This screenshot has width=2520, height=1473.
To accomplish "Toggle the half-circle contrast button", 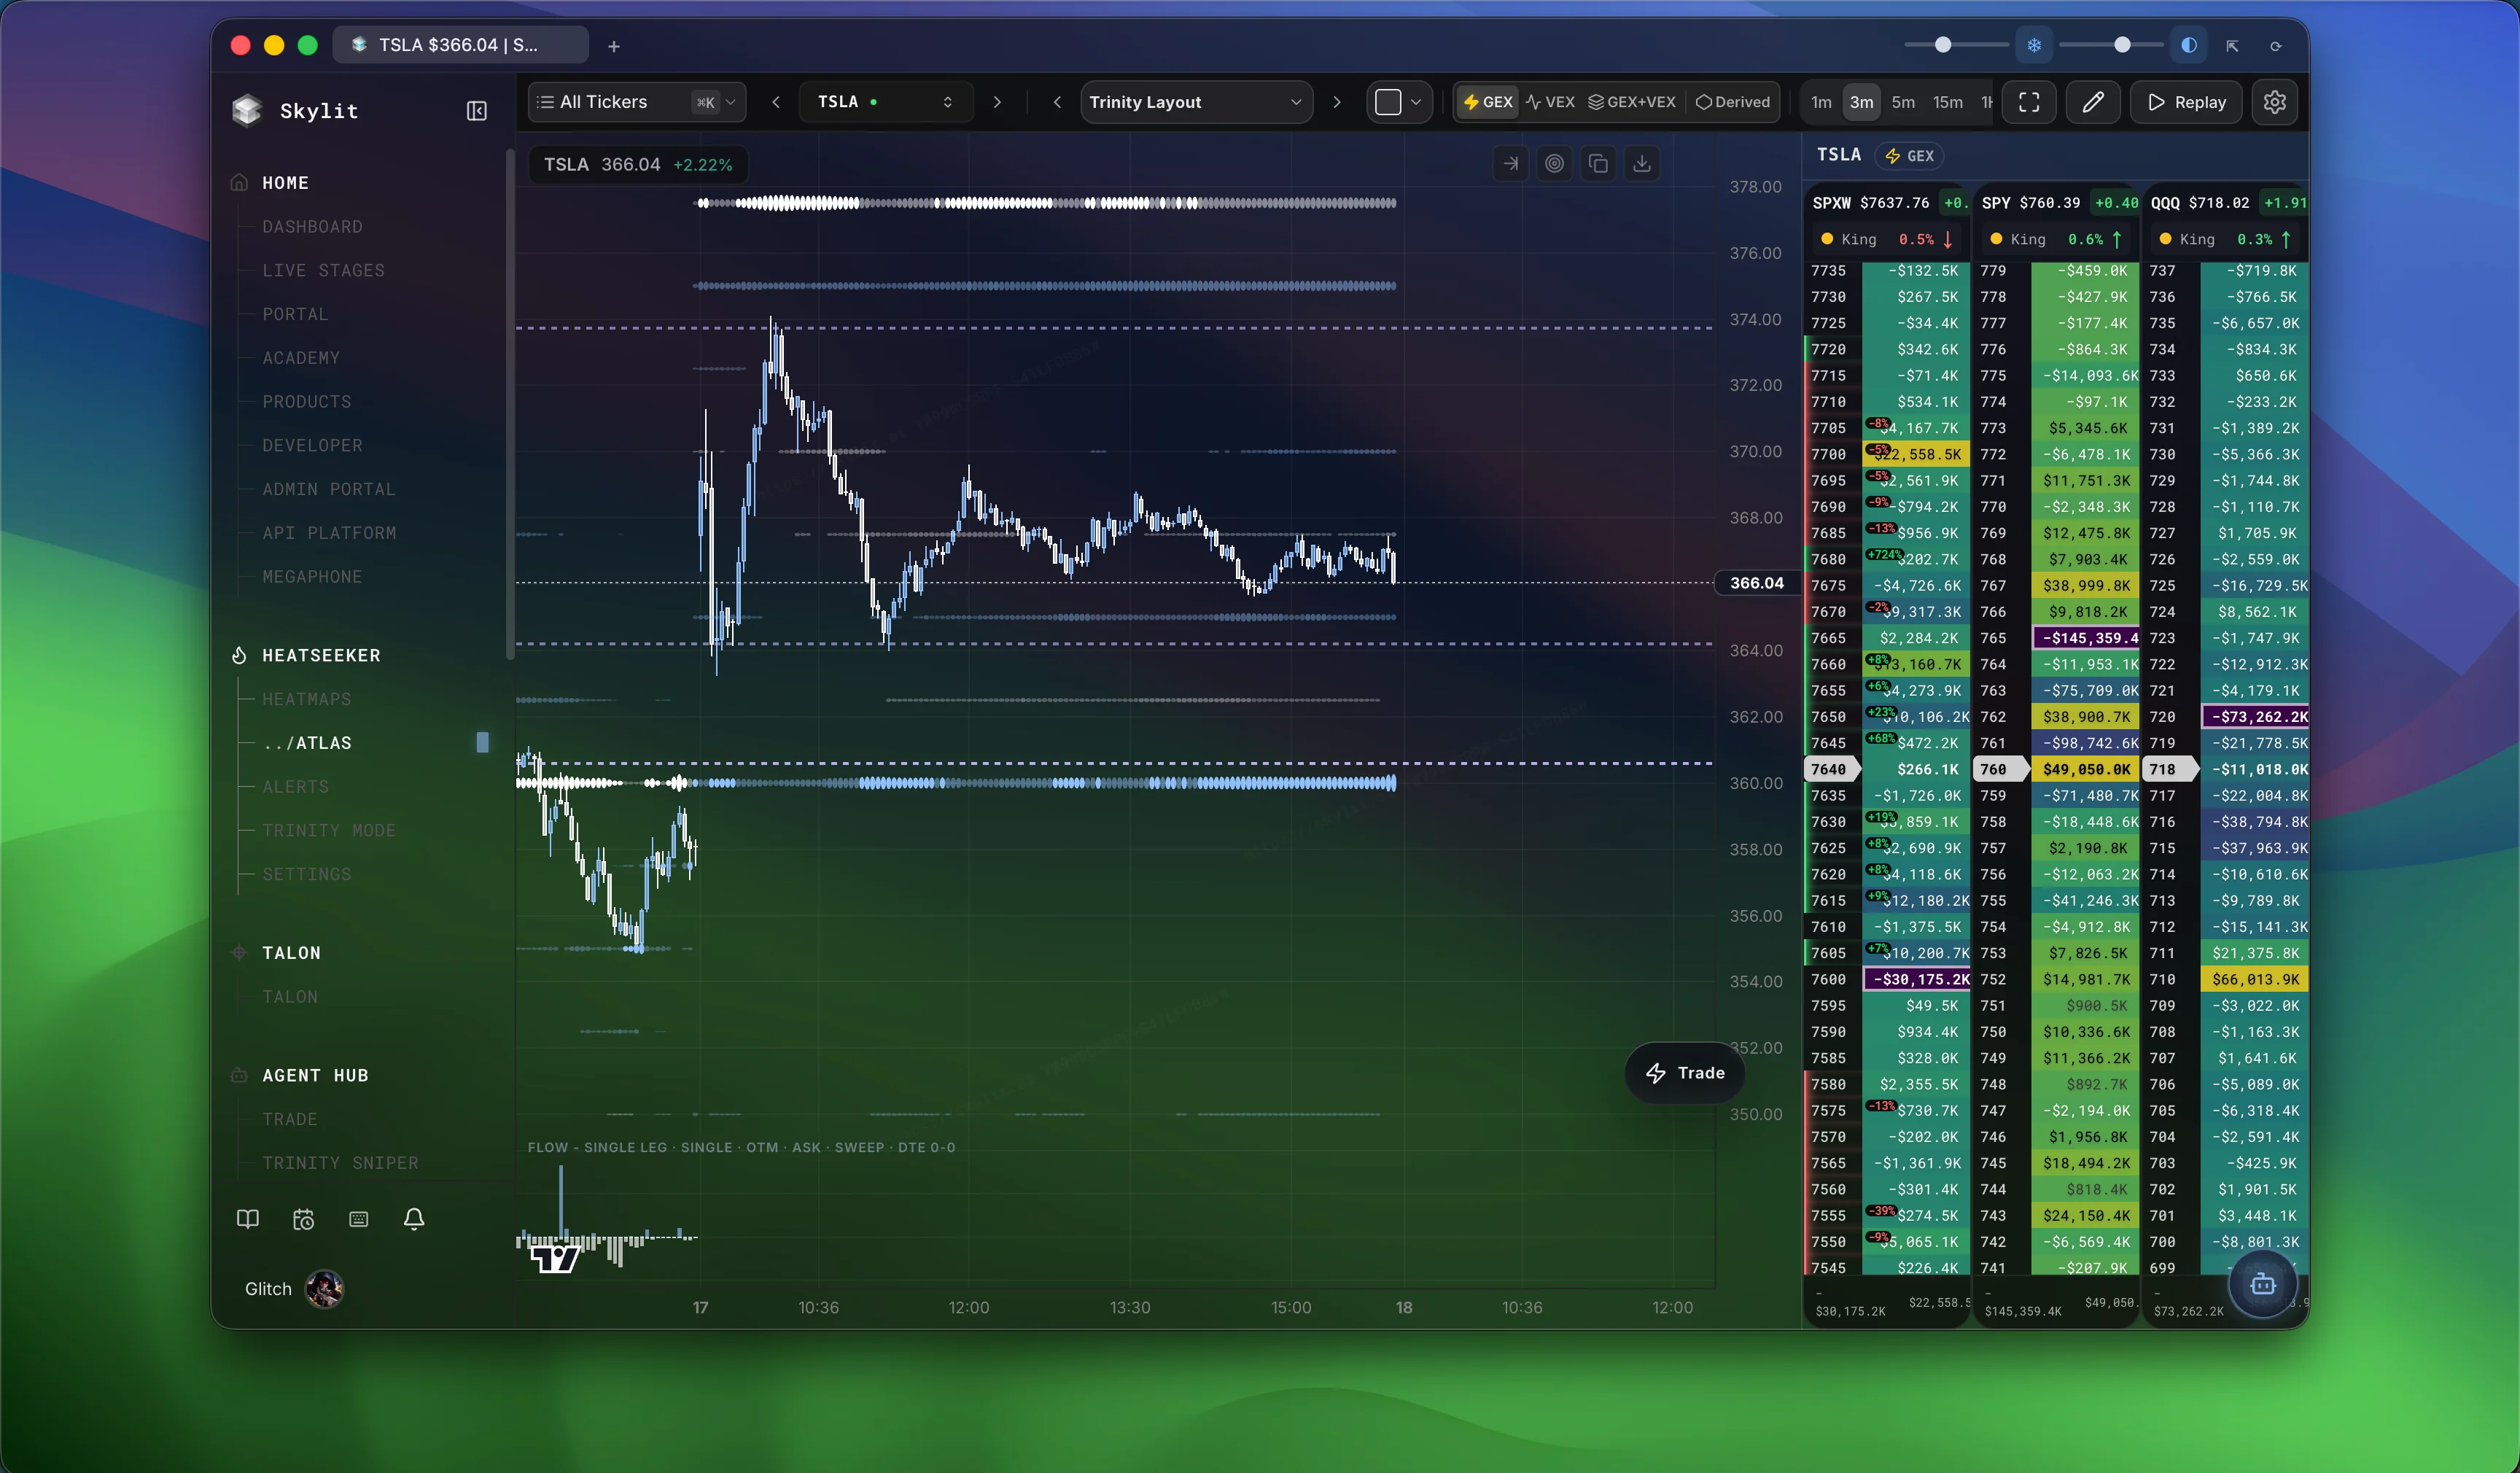I will click(x=2189, y=45).
